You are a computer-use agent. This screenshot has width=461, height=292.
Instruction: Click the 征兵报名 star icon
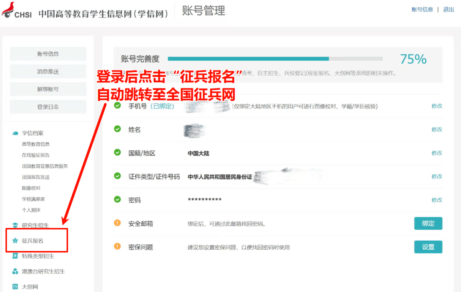click(x=14, y=240)
